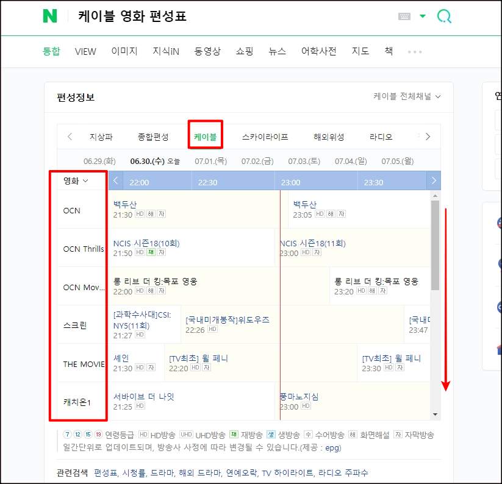Click the schedule scrollbar up arrow

tap(435, 196)
